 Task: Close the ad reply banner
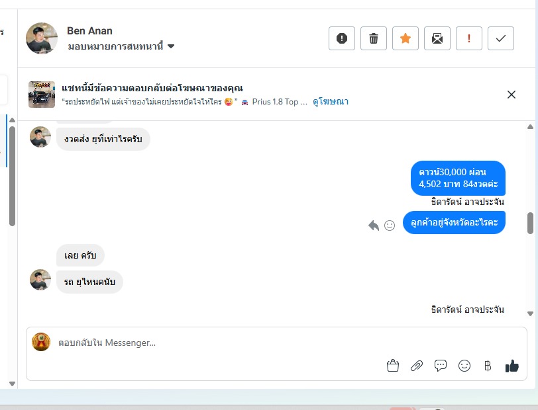point(511,95)
